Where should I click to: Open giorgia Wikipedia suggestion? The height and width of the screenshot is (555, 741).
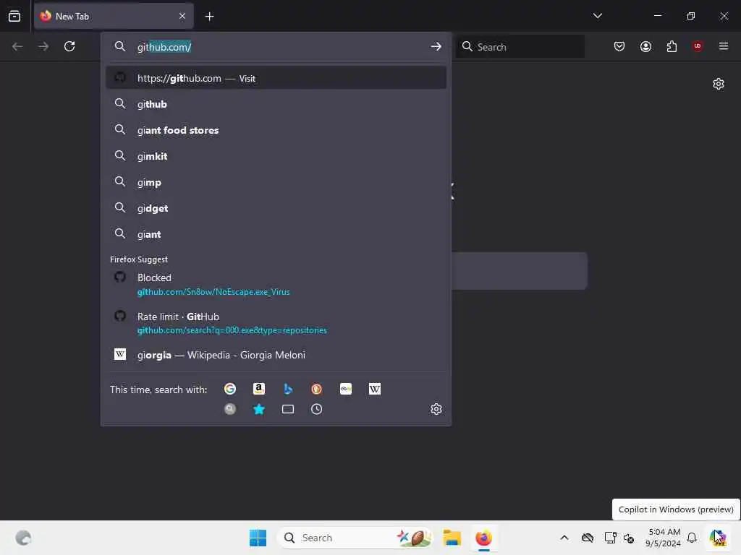coord(276,355)
